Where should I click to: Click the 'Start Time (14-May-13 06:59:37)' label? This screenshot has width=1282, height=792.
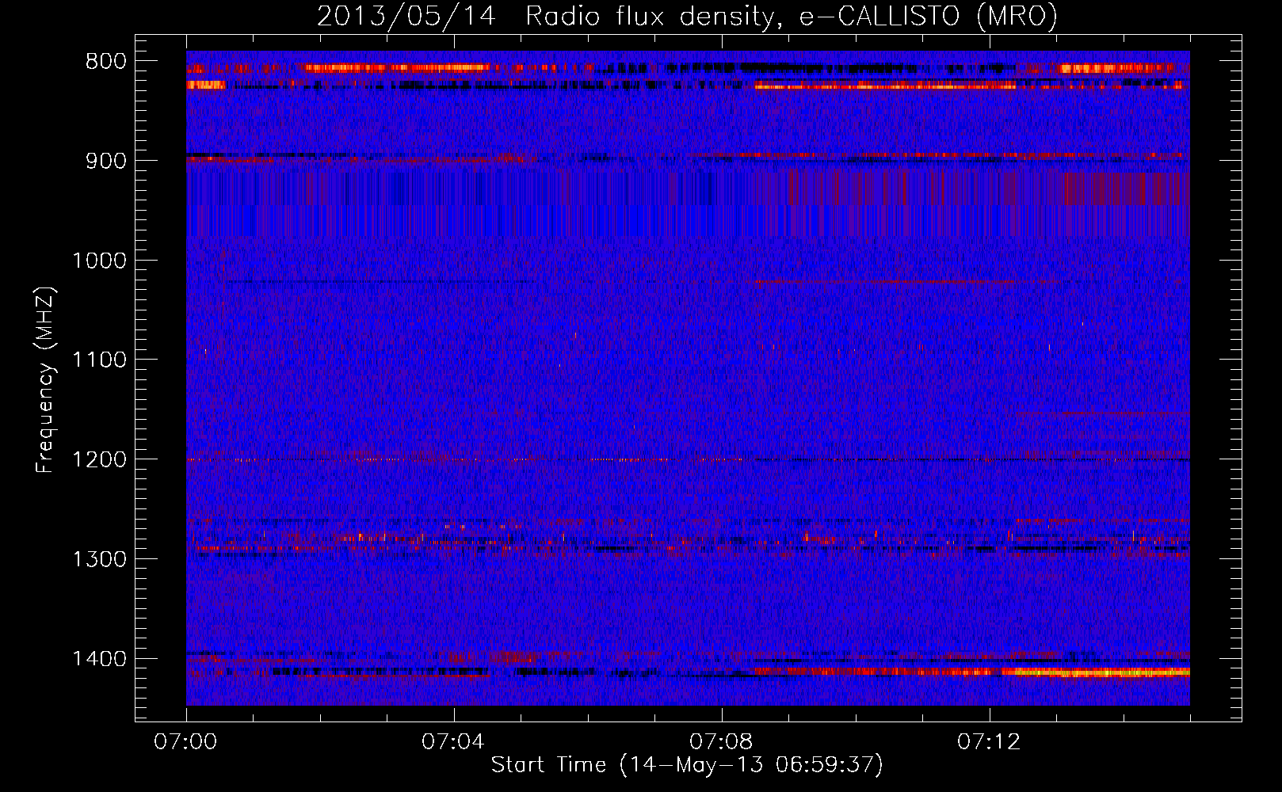point(687,765)
